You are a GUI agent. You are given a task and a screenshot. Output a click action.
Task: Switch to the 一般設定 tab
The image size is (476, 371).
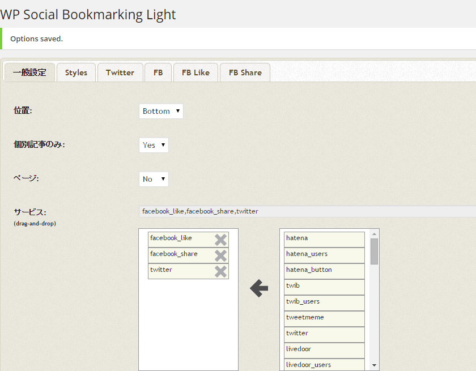(29, 73)
